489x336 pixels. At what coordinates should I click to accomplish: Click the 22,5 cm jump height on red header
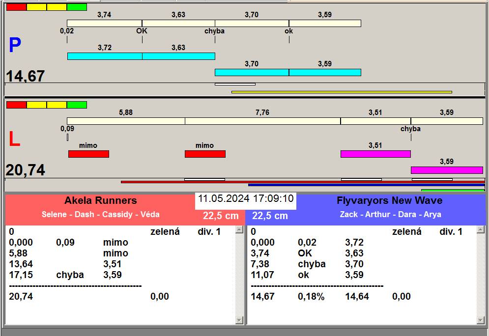tap(221, 216)
